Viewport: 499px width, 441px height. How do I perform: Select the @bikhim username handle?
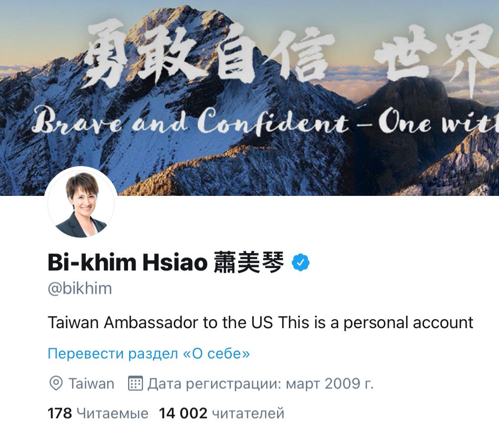coord(80,289)
